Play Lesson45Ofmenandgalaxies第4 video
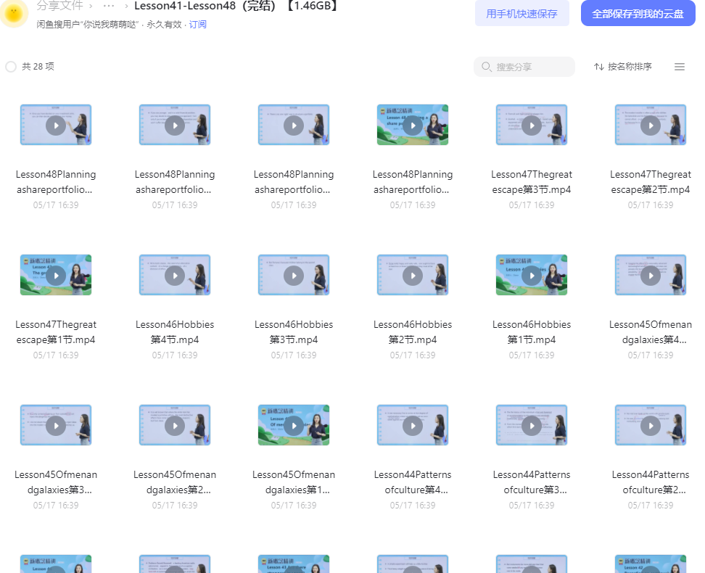 (x=650, y=276)
